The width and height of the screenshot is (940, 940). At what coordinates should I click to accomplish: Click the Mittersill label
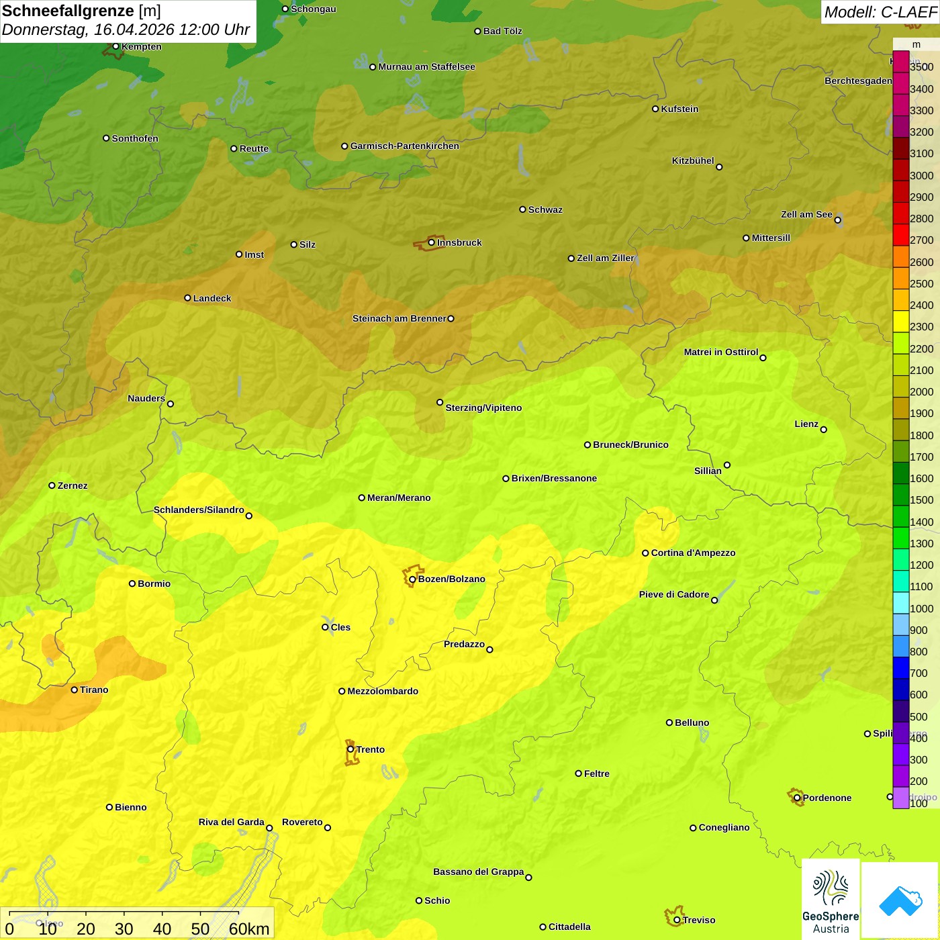(x=771, y=238)
